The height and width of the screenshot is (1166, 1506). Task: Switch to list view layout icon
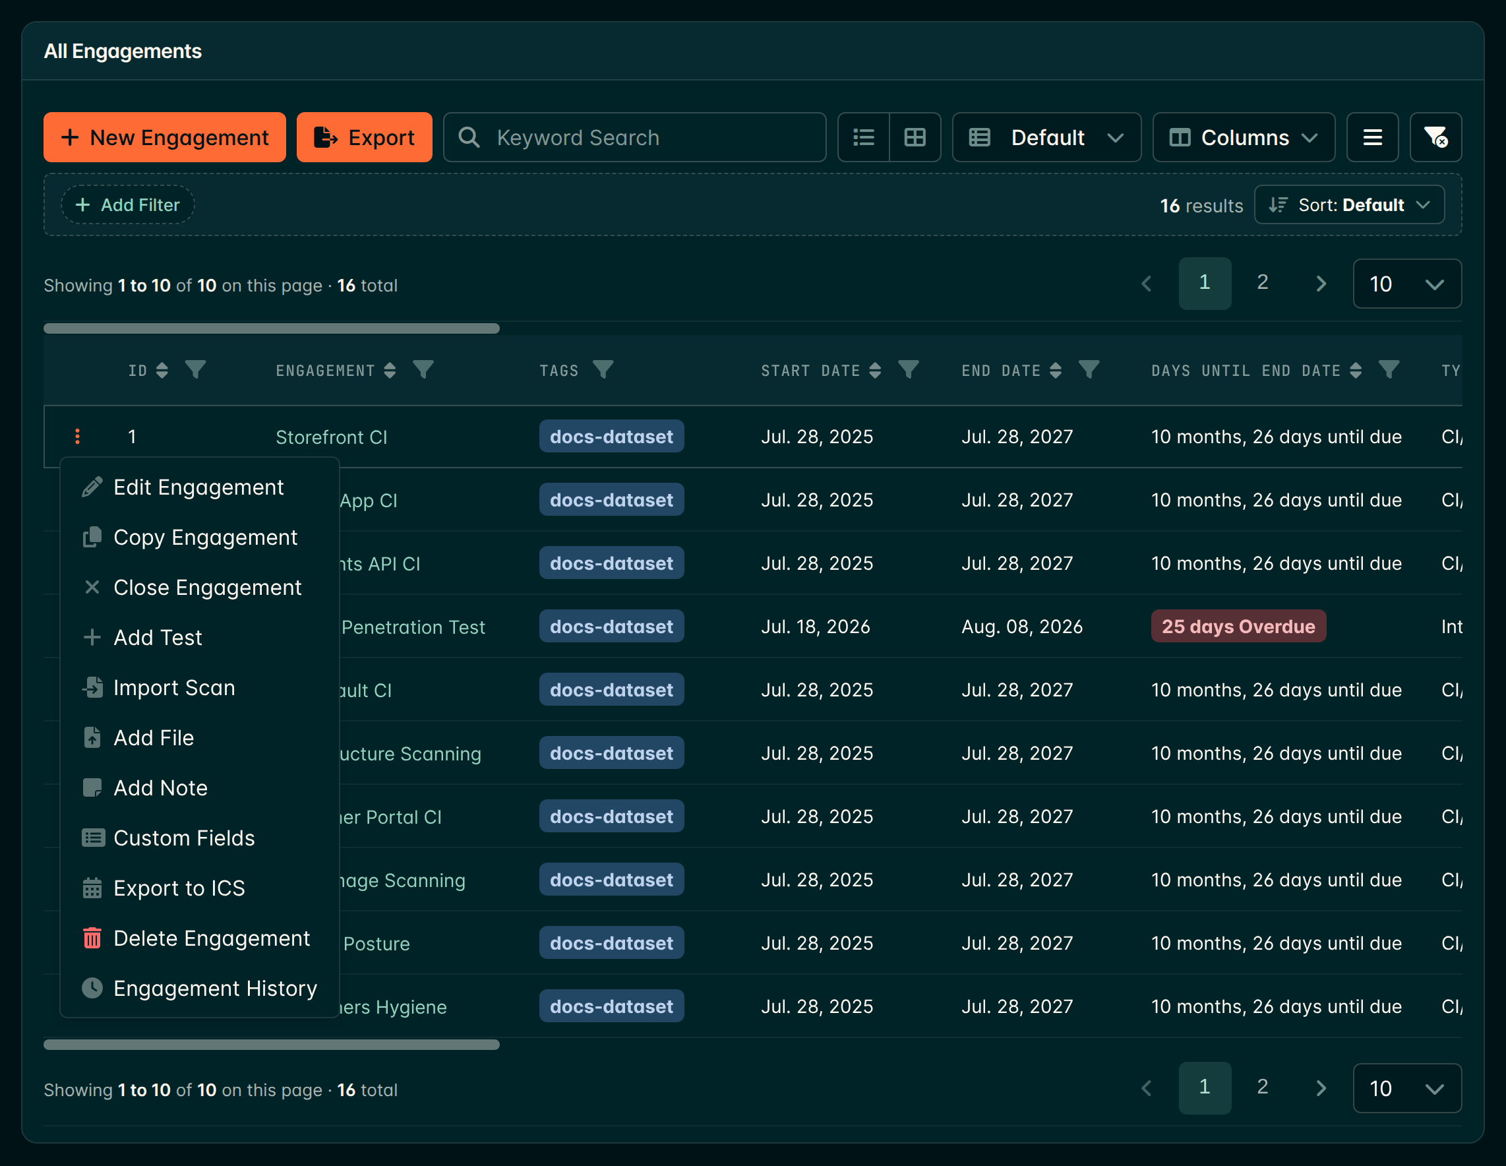[x=863, y=137]
